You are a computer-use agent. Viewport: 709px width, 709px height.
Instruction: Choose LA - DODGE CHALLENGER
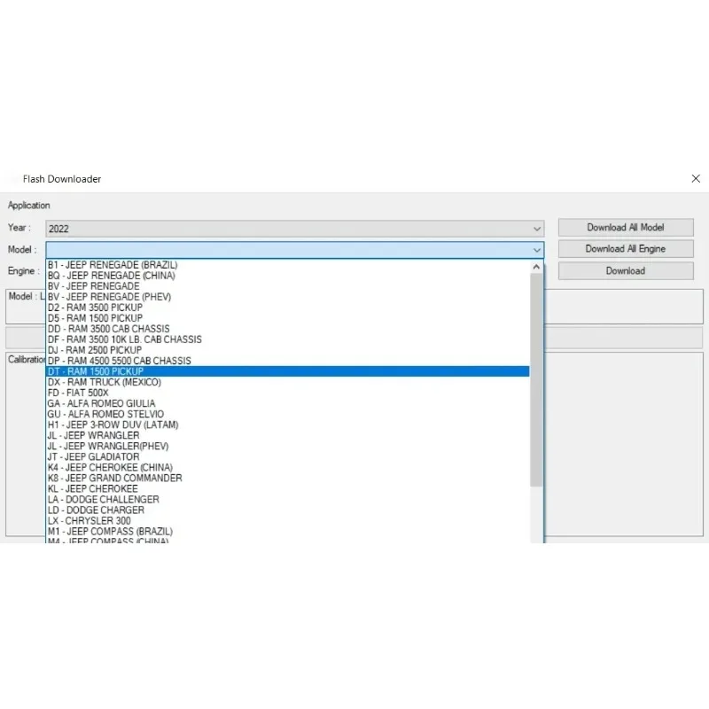point(287,500)
